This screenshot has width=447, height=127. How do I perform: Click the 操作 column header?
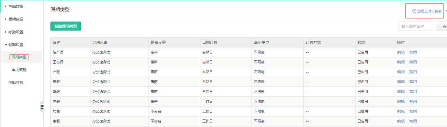(401, 42)
